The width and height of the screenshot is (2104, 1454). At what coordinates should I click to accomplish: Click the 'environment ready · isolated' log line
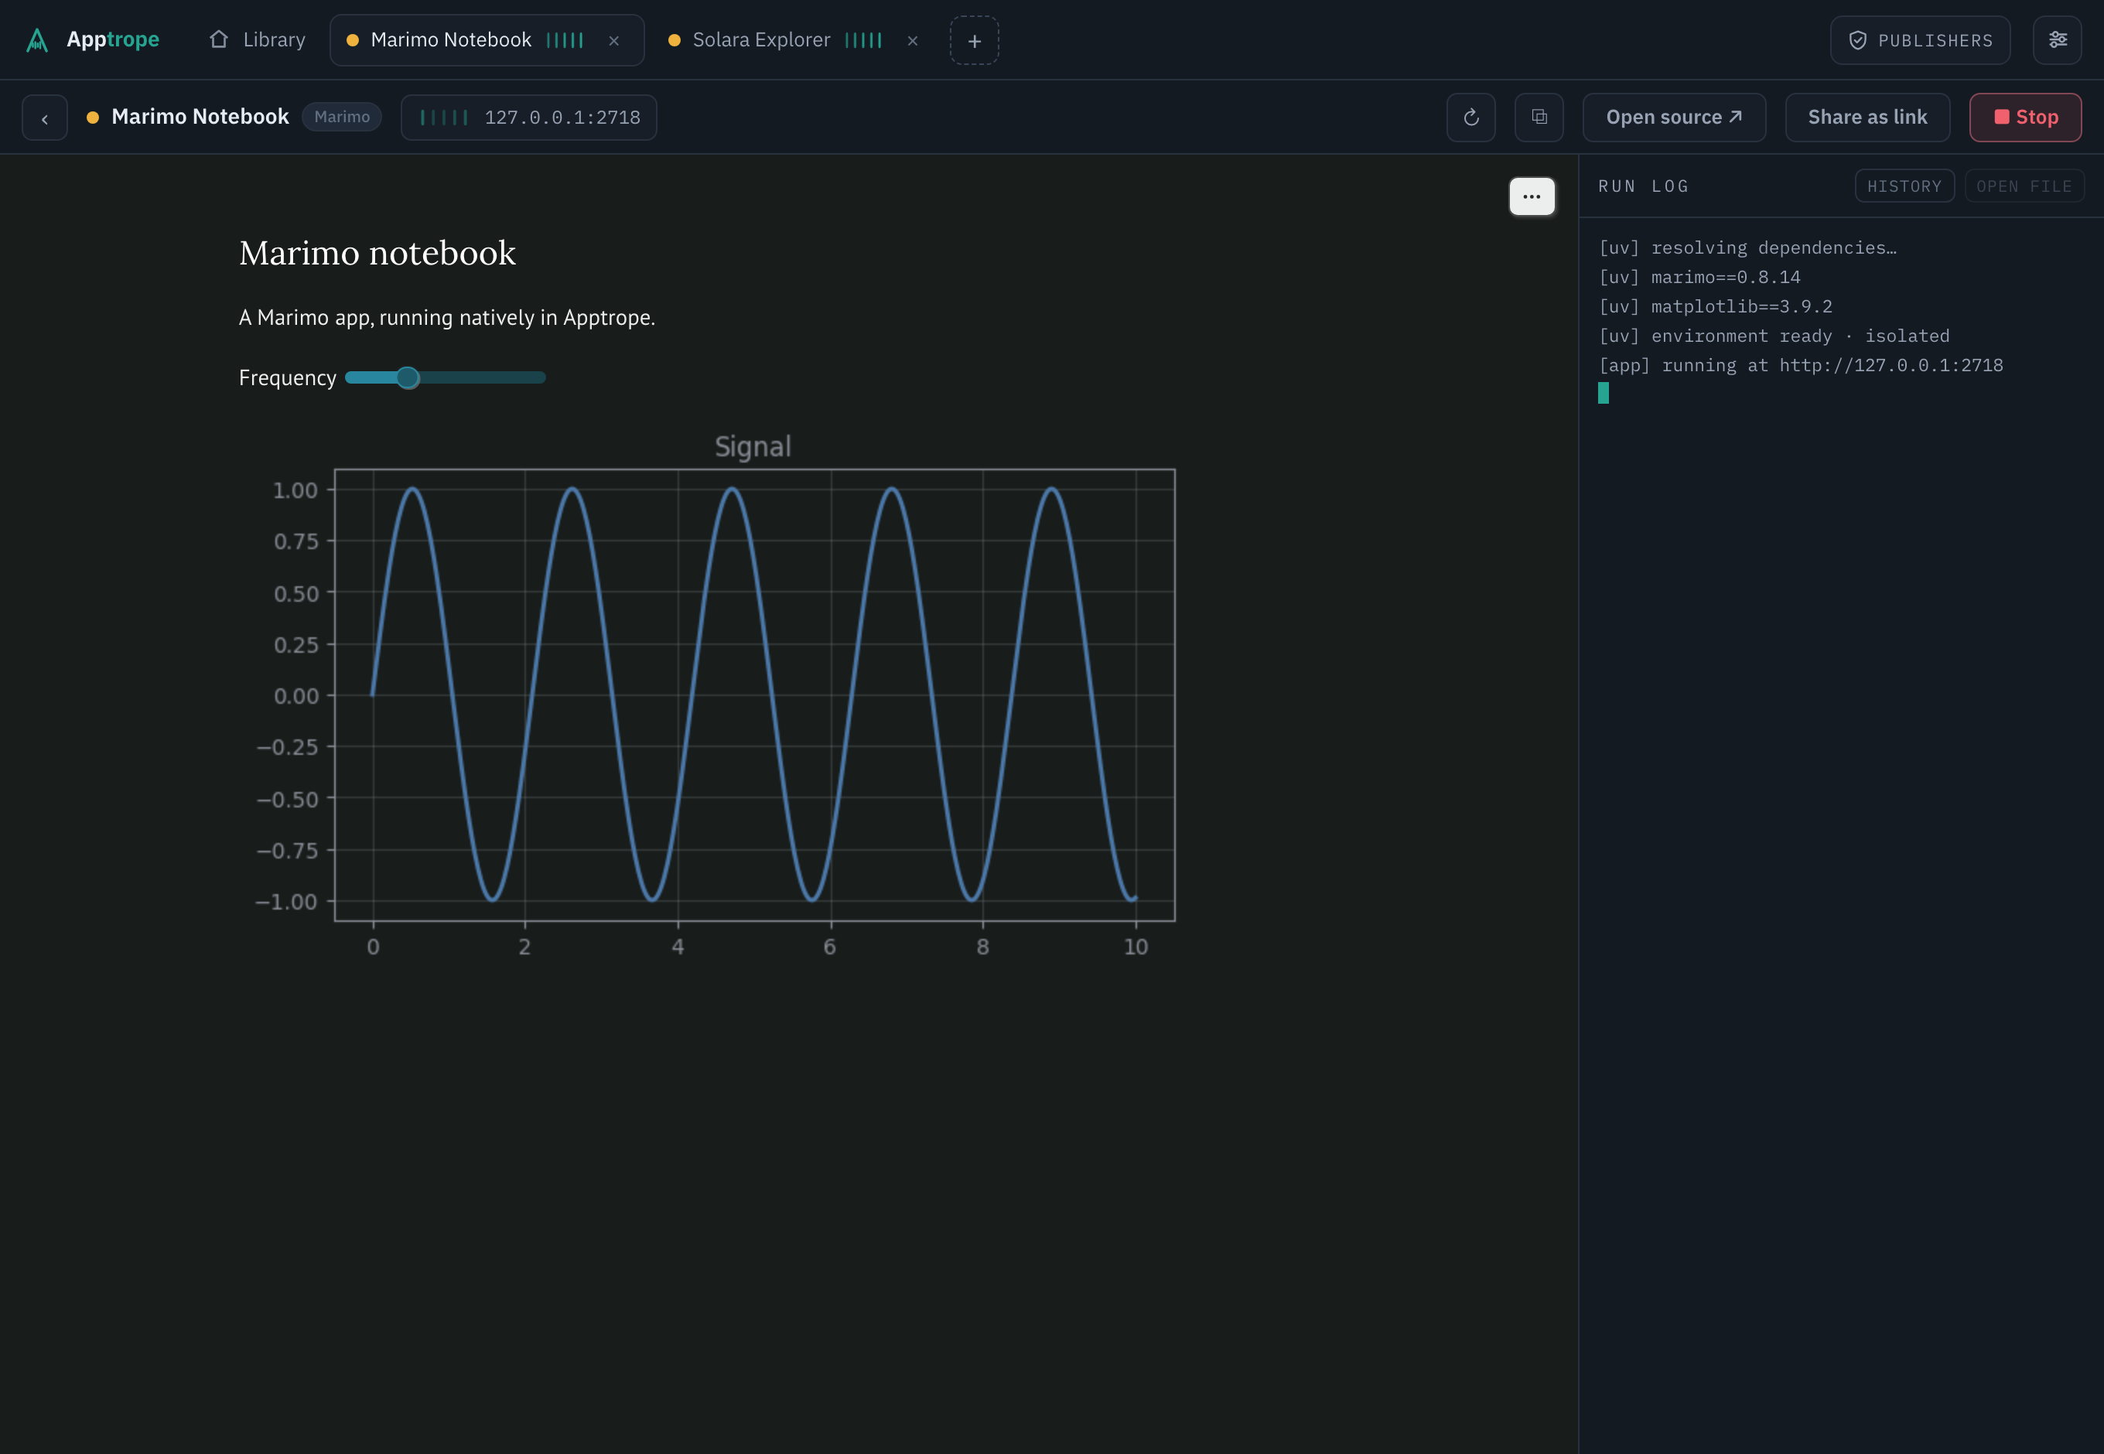click(x=1774, y=336)
